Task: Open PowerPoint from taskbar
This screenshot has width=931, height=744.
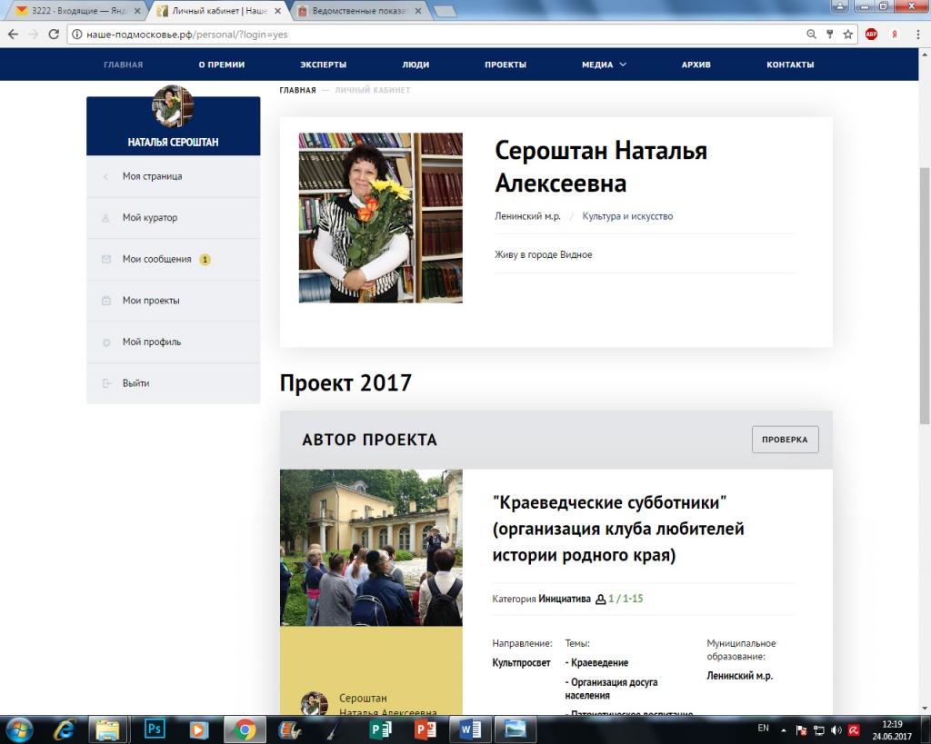Action: click(425, 729)
